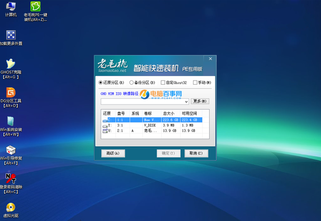The image size is (321, 221).
Task: Select the 还原分区 radio button
Action: (x=101, y=83)
